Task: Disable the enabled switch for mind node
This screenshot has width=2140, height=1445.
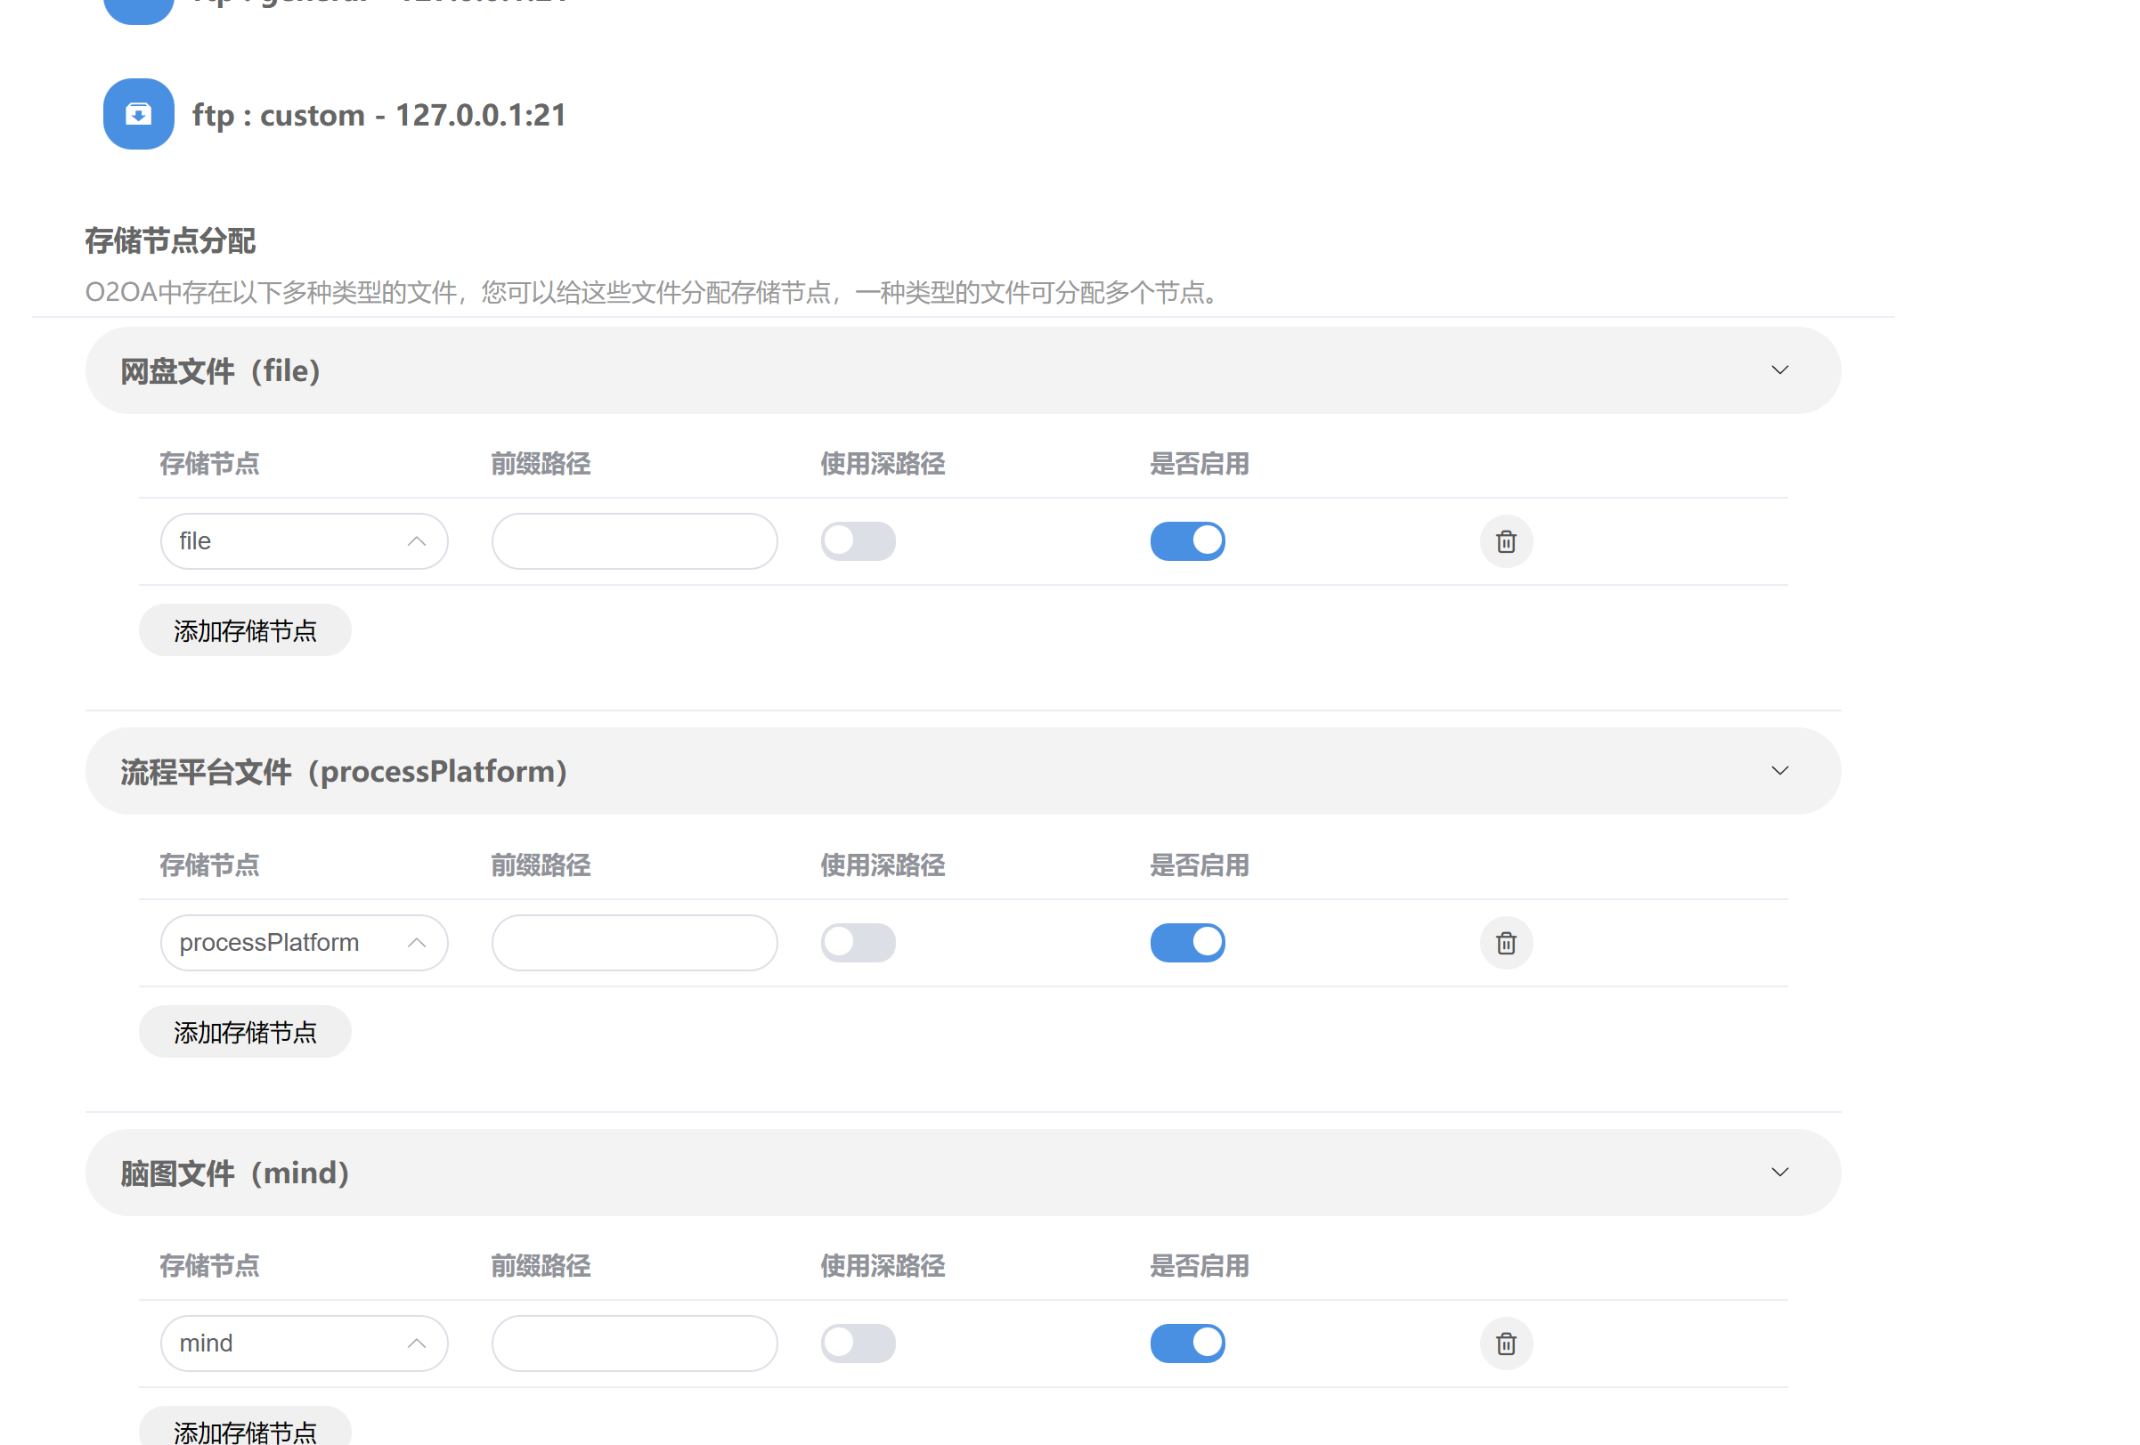Action: (1187, 1344)
